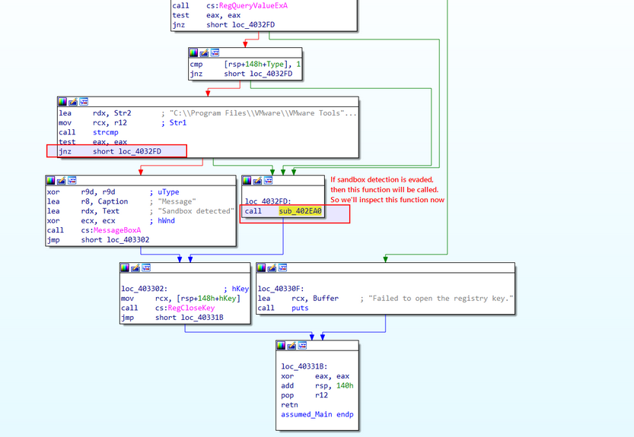Set node color on the loc_403302 block
This screenshot has height=437, width=634.
(125, 268)
